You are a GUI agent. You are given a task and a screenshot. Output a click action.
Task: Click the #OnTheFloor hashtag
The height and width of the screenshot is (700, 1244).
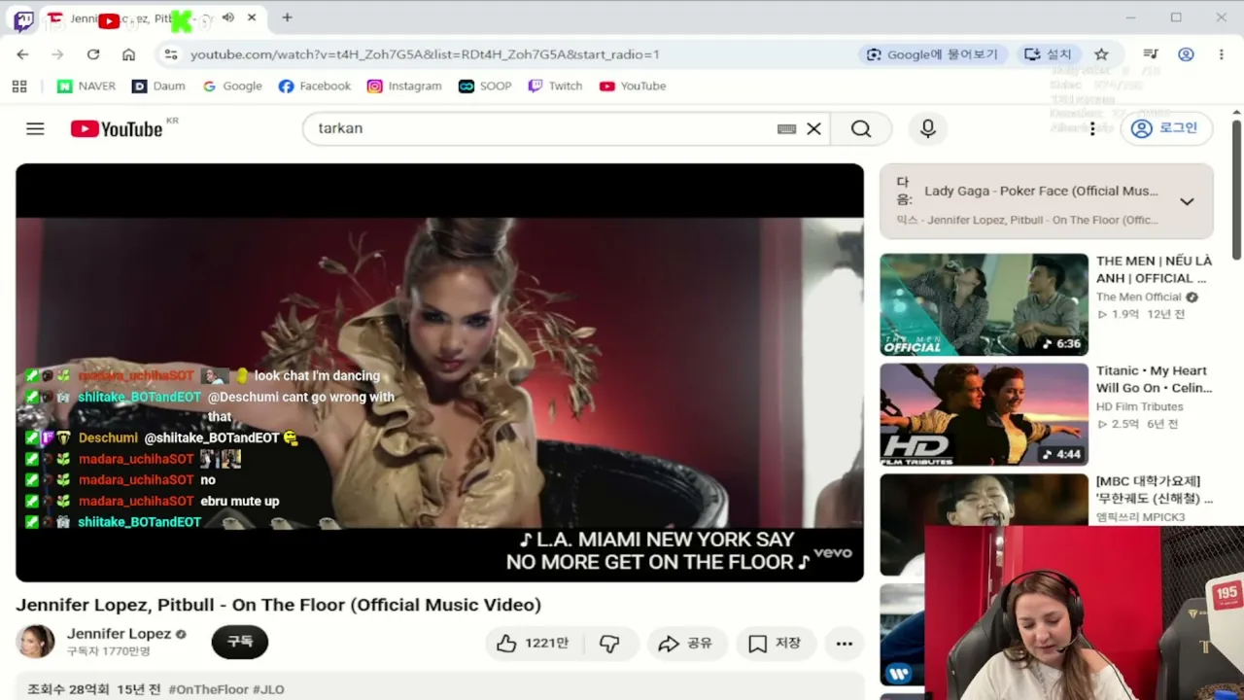(x=209, y=689)
